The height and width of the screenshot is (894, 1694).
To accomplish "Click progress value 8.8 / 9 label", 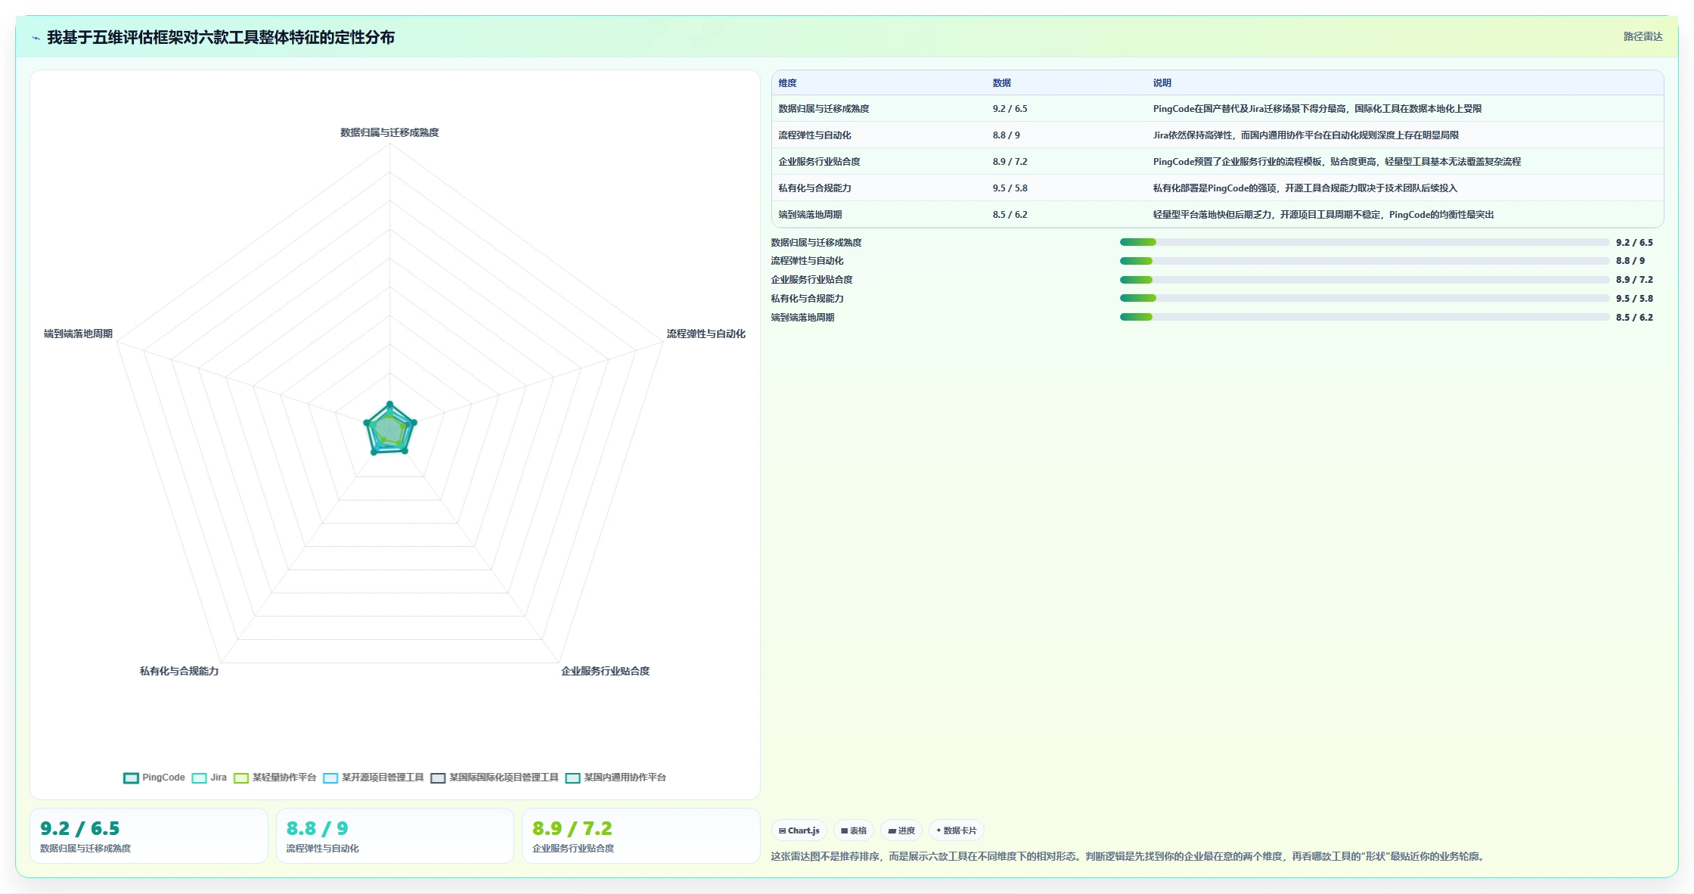I will coord(1630,261).
